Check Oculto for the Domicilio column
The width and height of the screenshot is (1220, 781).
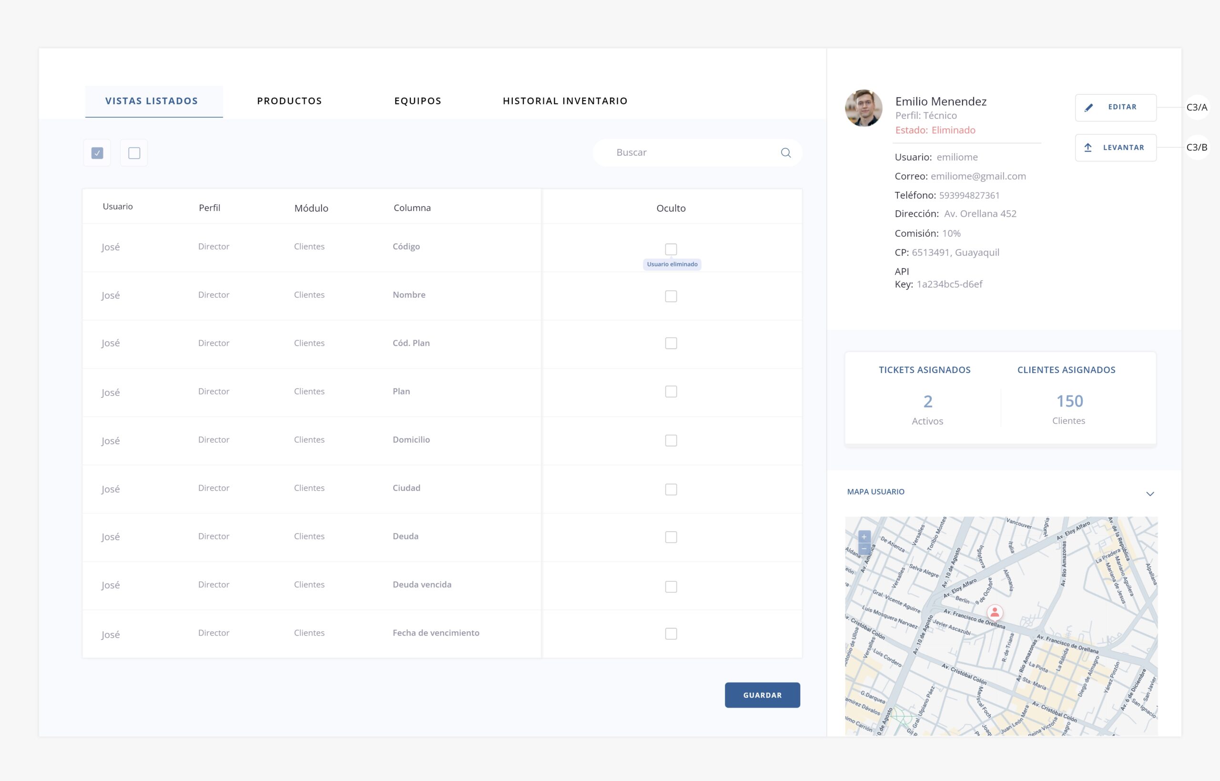671,440
